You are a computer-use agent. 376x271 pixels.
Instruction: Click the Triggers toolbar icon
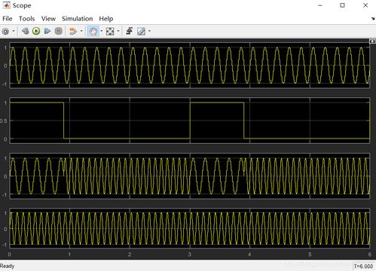130,31
